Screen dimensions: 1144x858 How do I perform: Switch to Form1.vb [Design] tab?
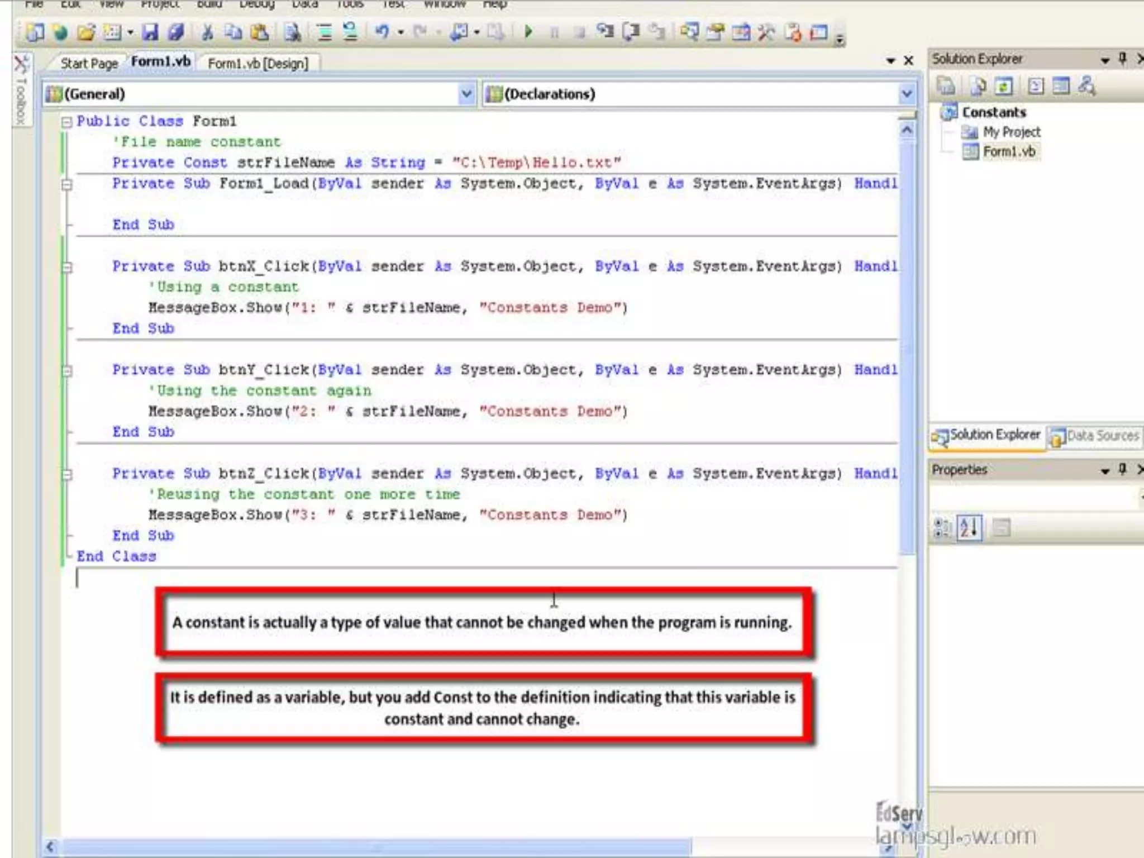tap(258, 63)
